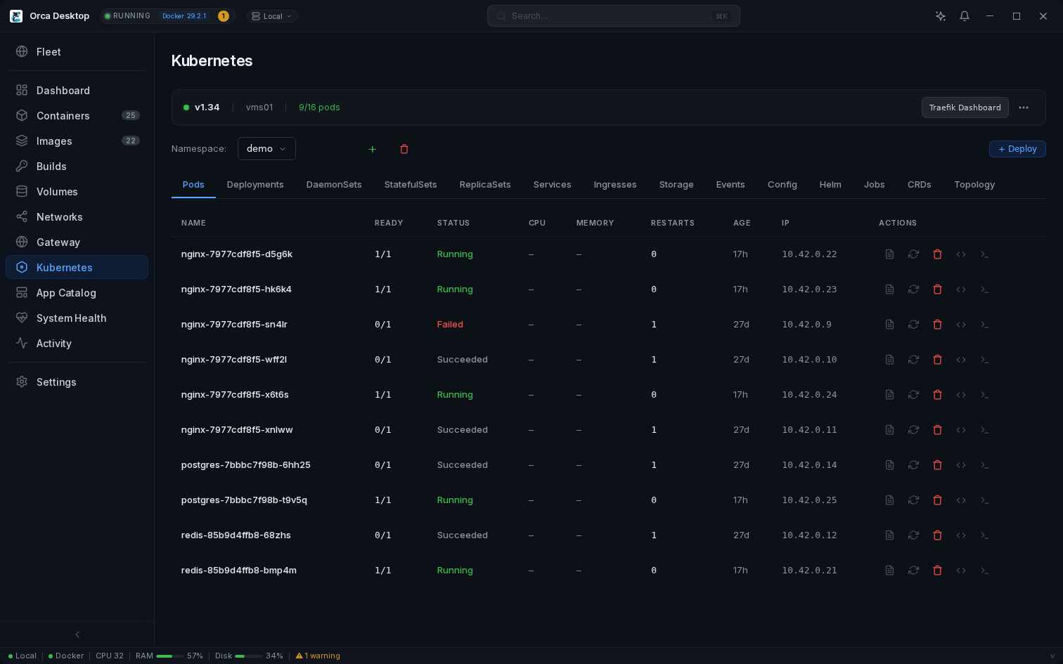Click the RAM usage bar in status bar
Image resolution: width=1063 pixels, height=664 pixels.
pyautogui.click(x=169, y=656)
